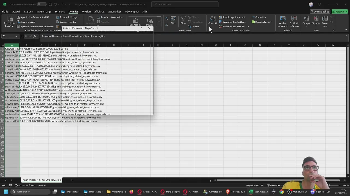
Task: Click cell A1 with Keyword header text
Action: pyautogui.click(x=12, y=49)
